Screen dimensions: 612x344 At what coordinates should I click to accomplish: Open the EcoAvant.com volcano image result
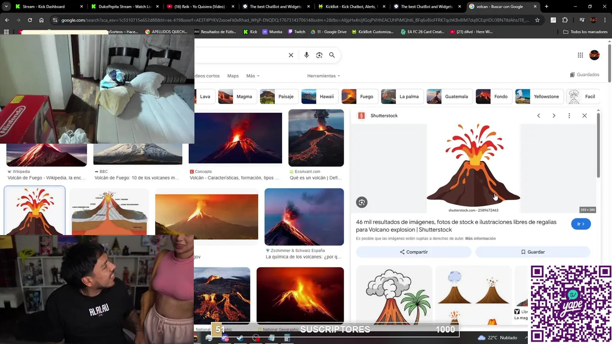point(316,138)
